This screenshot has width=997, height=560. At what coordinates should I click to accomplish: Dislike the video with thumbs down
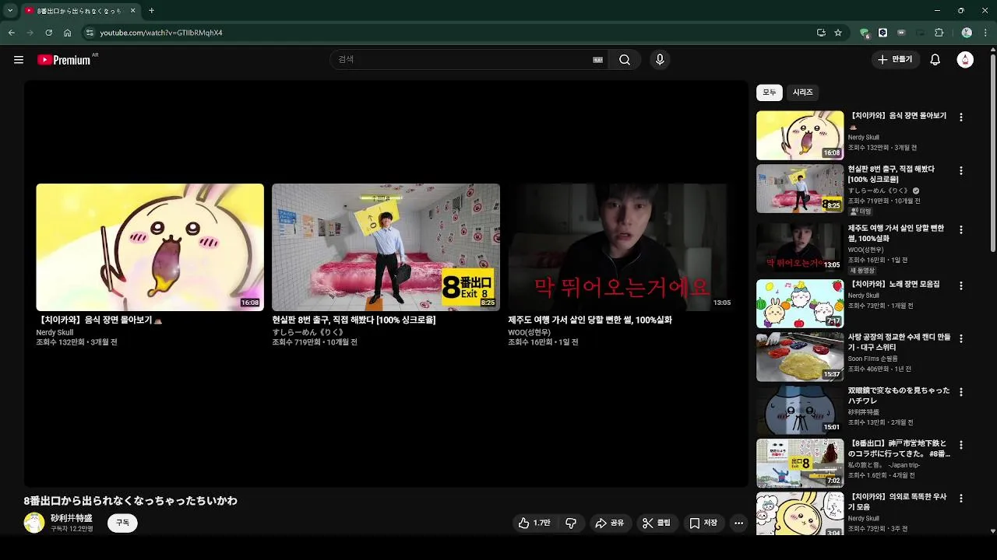coord(571,523)
